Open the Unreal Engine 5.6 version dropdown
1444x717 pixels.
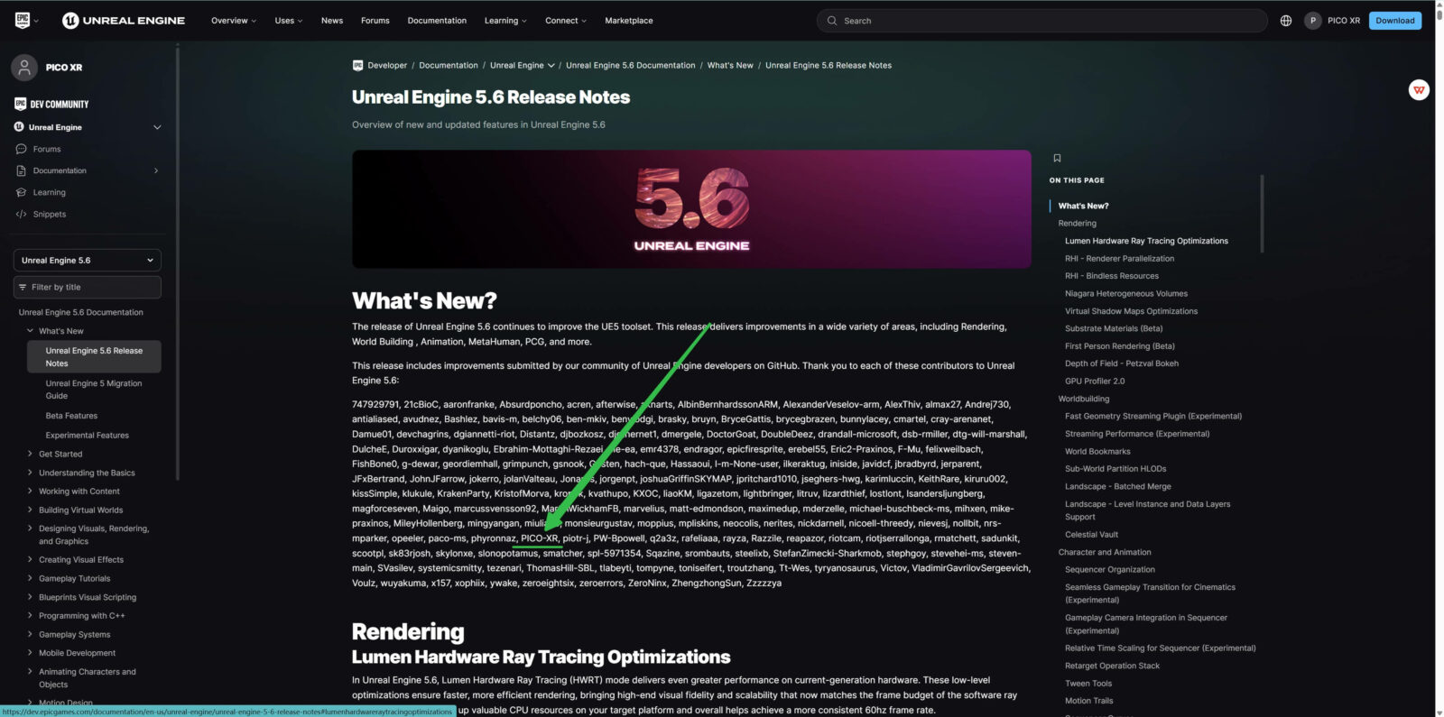88,261
